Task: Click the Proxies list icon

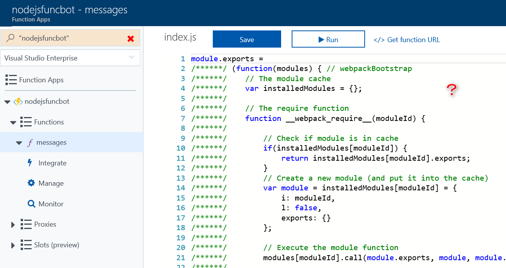Action: (26, 224)
